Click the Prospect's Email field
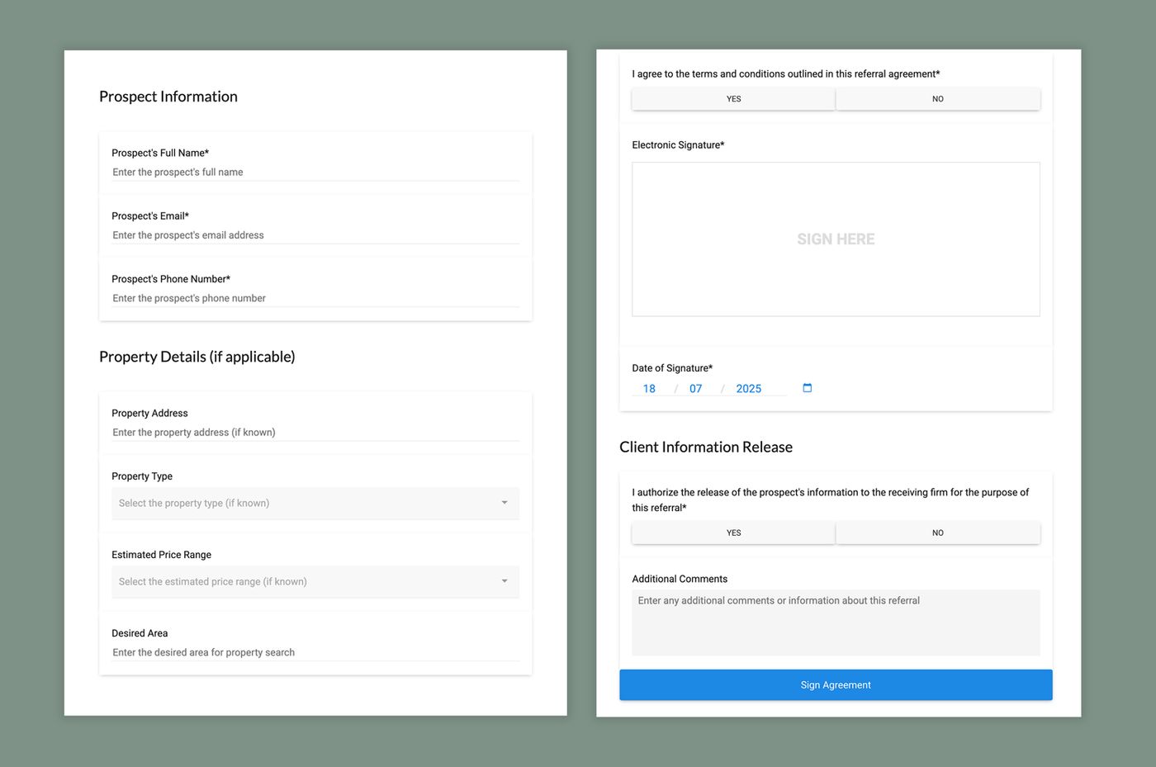The height and width of the screenshot is (767, 1156). [314, 234]
